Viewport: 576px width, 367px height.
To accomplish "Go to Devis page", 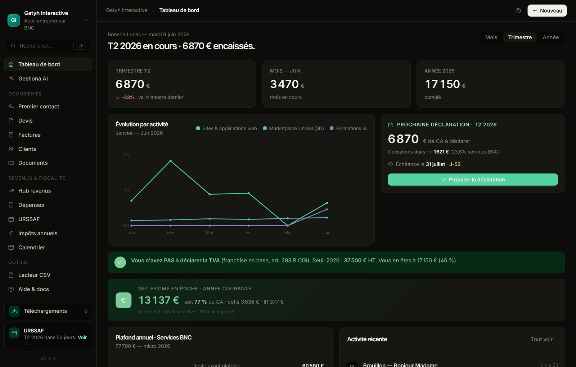I will [x=48, y=121].
